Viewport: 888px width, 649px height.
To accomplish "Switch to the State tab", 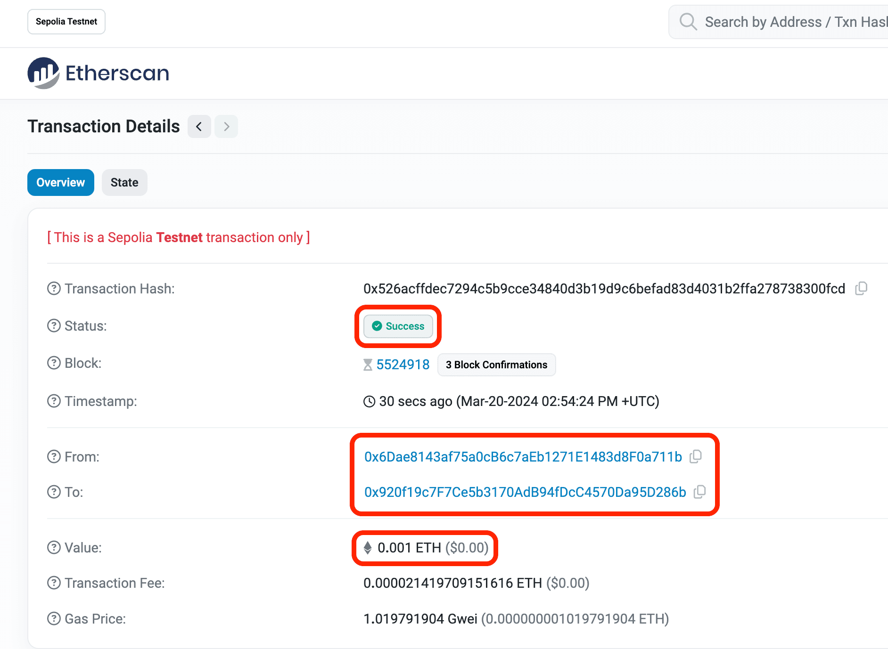I will pos(124,182).
